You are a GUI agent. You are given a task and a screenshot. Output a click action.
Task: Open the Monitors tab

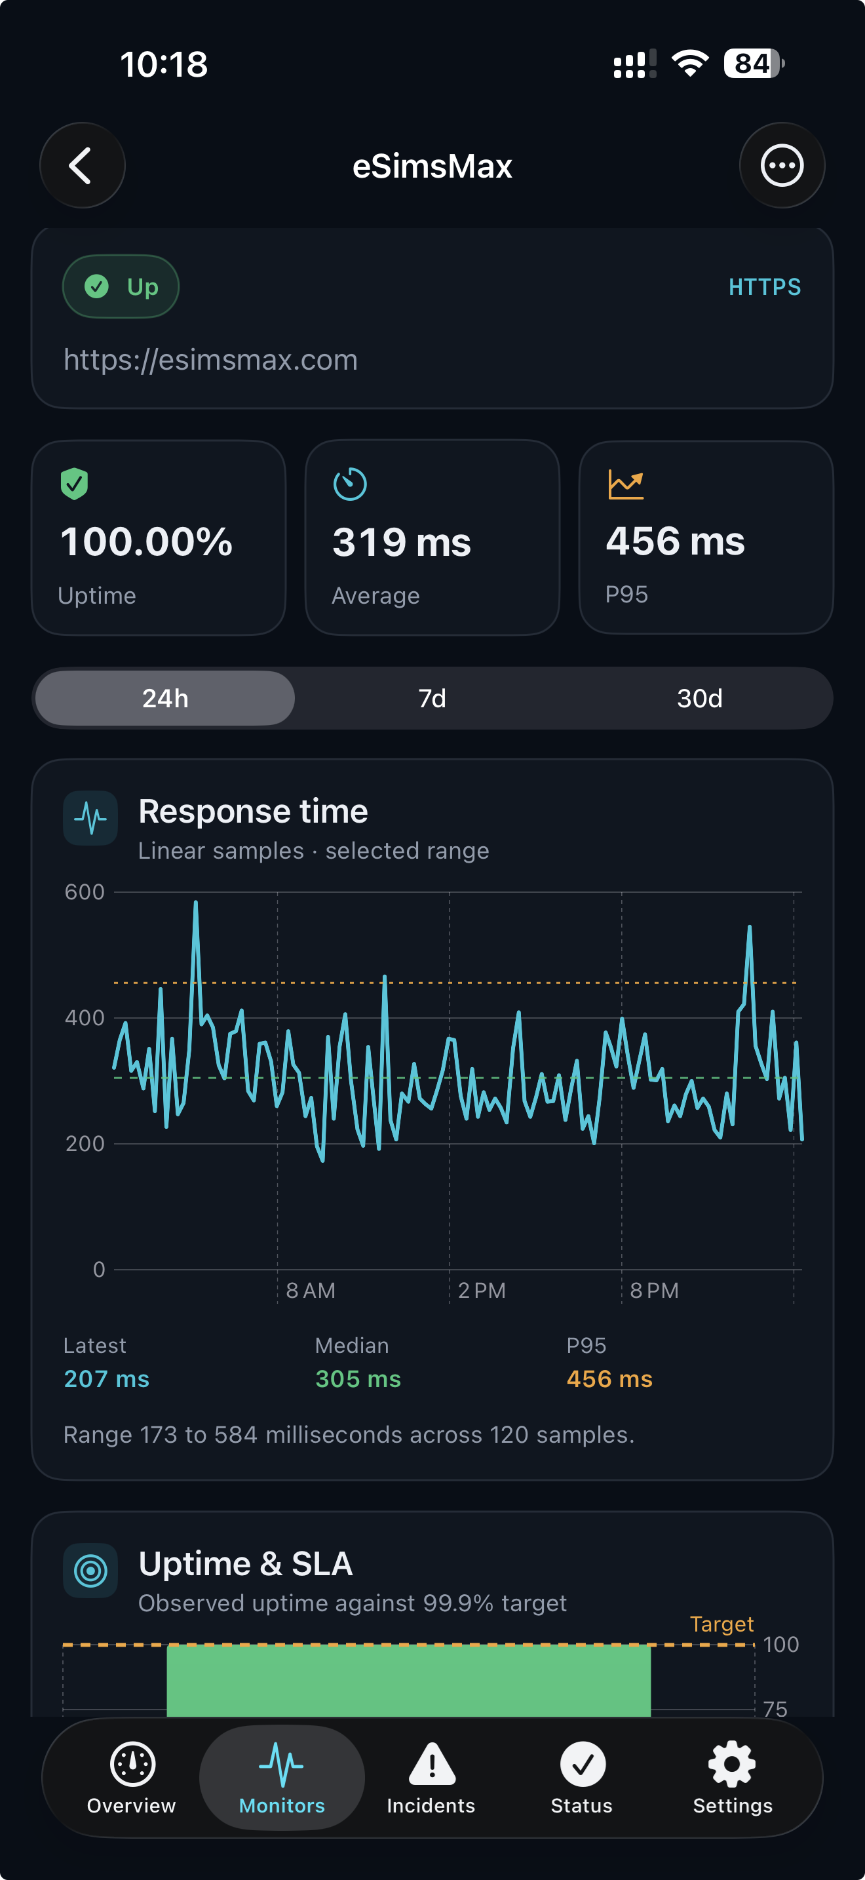(x=282, y=1779)
